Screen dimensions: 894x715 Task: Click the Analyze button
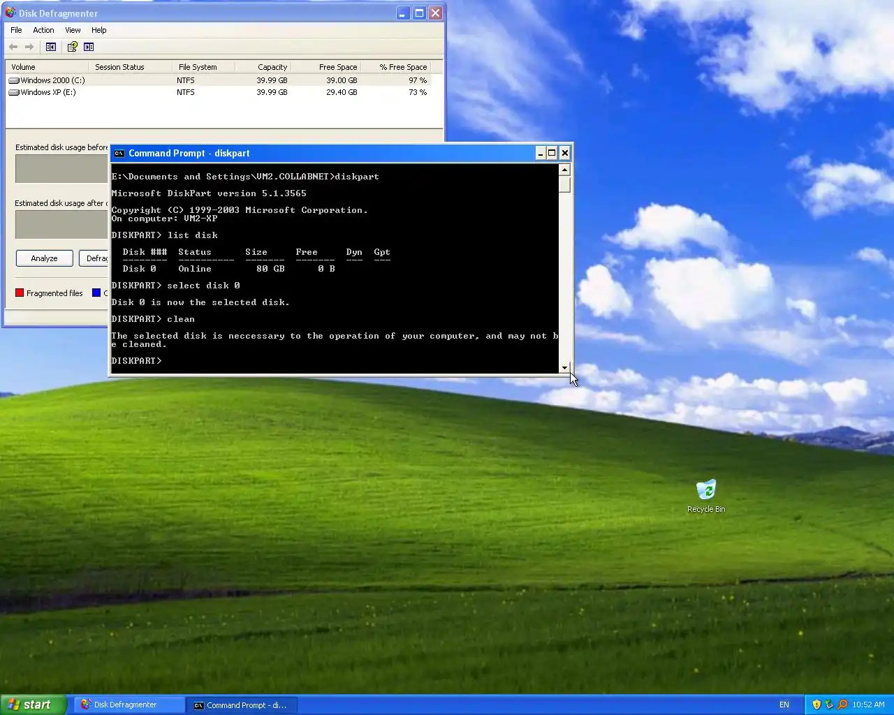(x=44, y=258)
